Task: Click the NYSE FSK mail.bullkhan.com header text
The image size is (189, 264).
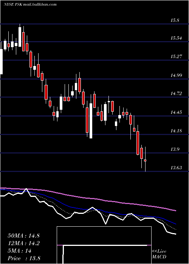Action: [30, 5]
